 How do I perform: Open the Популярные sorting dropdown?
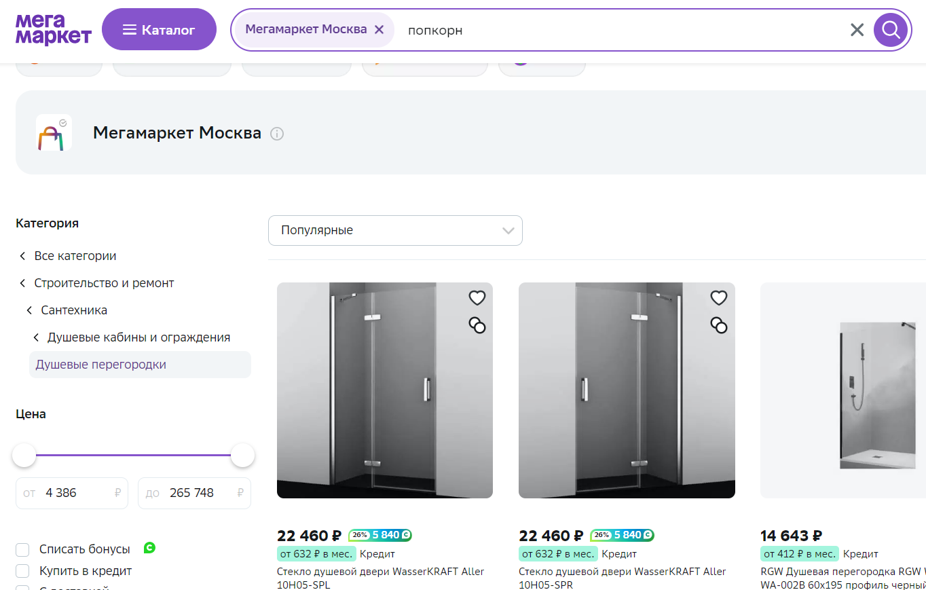395,230
